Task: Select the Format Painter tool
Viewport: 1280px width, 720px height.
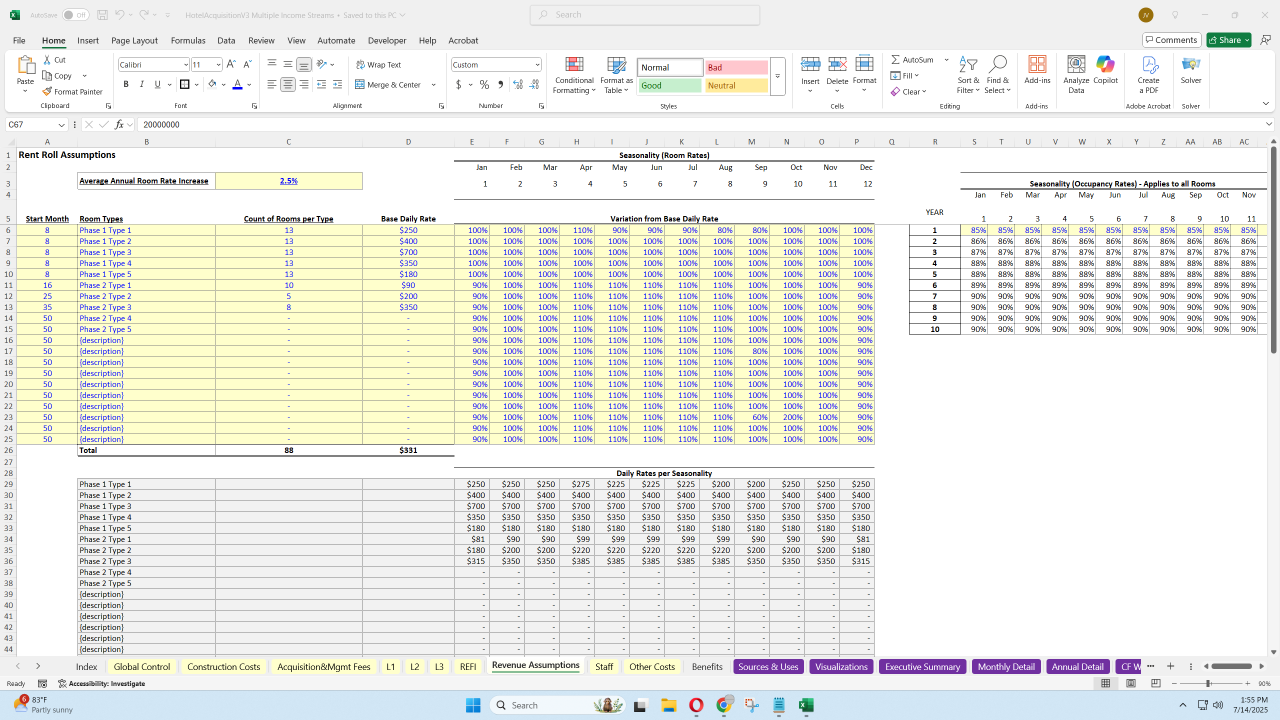Action: [x=72, y=91]
